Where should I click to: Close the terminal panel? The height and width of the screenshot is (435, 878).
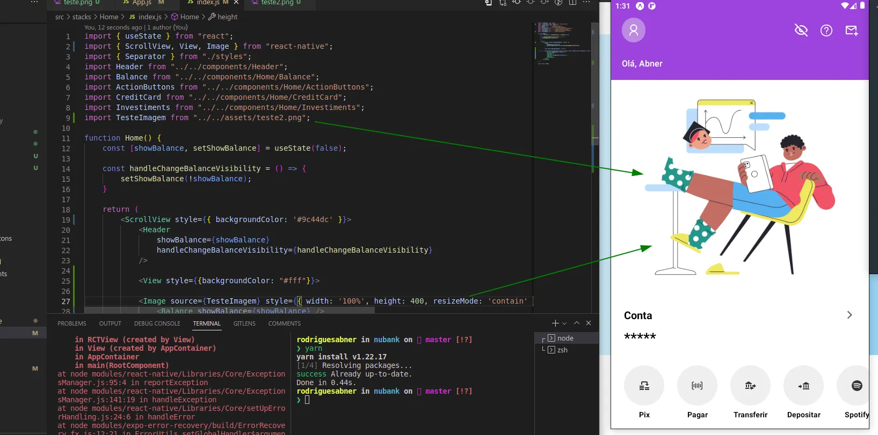(589, 323)
